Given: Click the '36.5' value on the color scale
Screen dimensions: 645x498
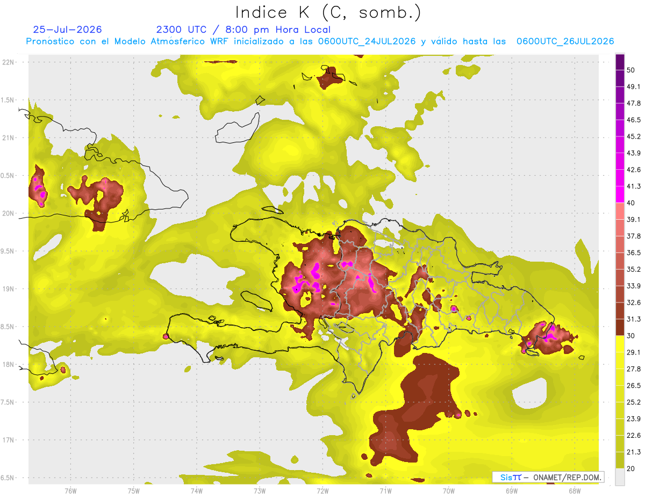Looking at the screenshot, I should click(633, 252).
